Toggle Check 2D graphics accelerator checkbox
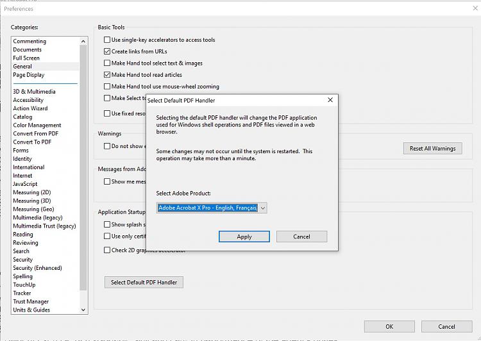Image resolution: width=481 pixels, height=341 pixels. tap(107, 250)
